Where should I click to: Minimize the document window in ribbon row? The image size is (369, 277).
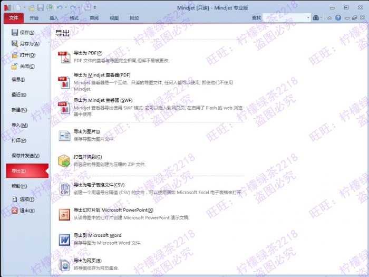pos(347,18)
